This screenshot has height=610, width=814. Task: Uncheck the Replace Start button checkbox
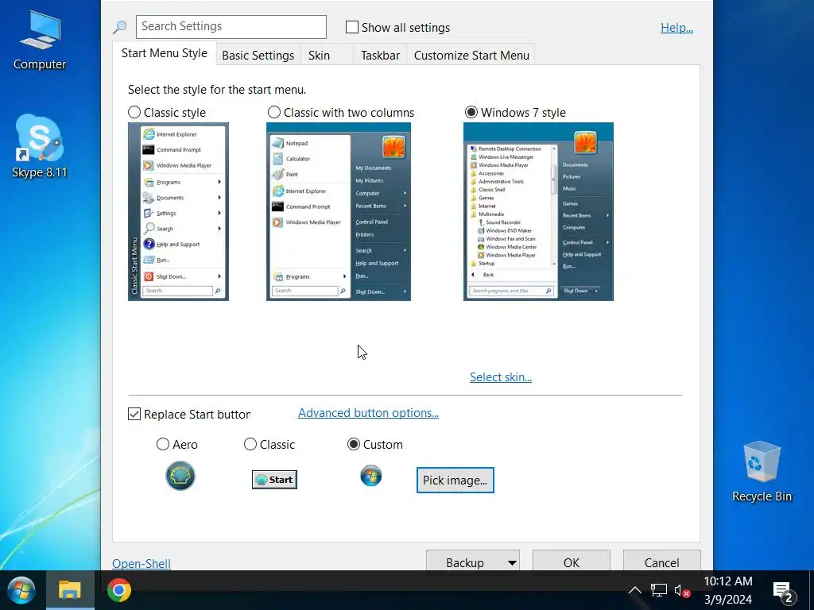(x=134, y=414)
